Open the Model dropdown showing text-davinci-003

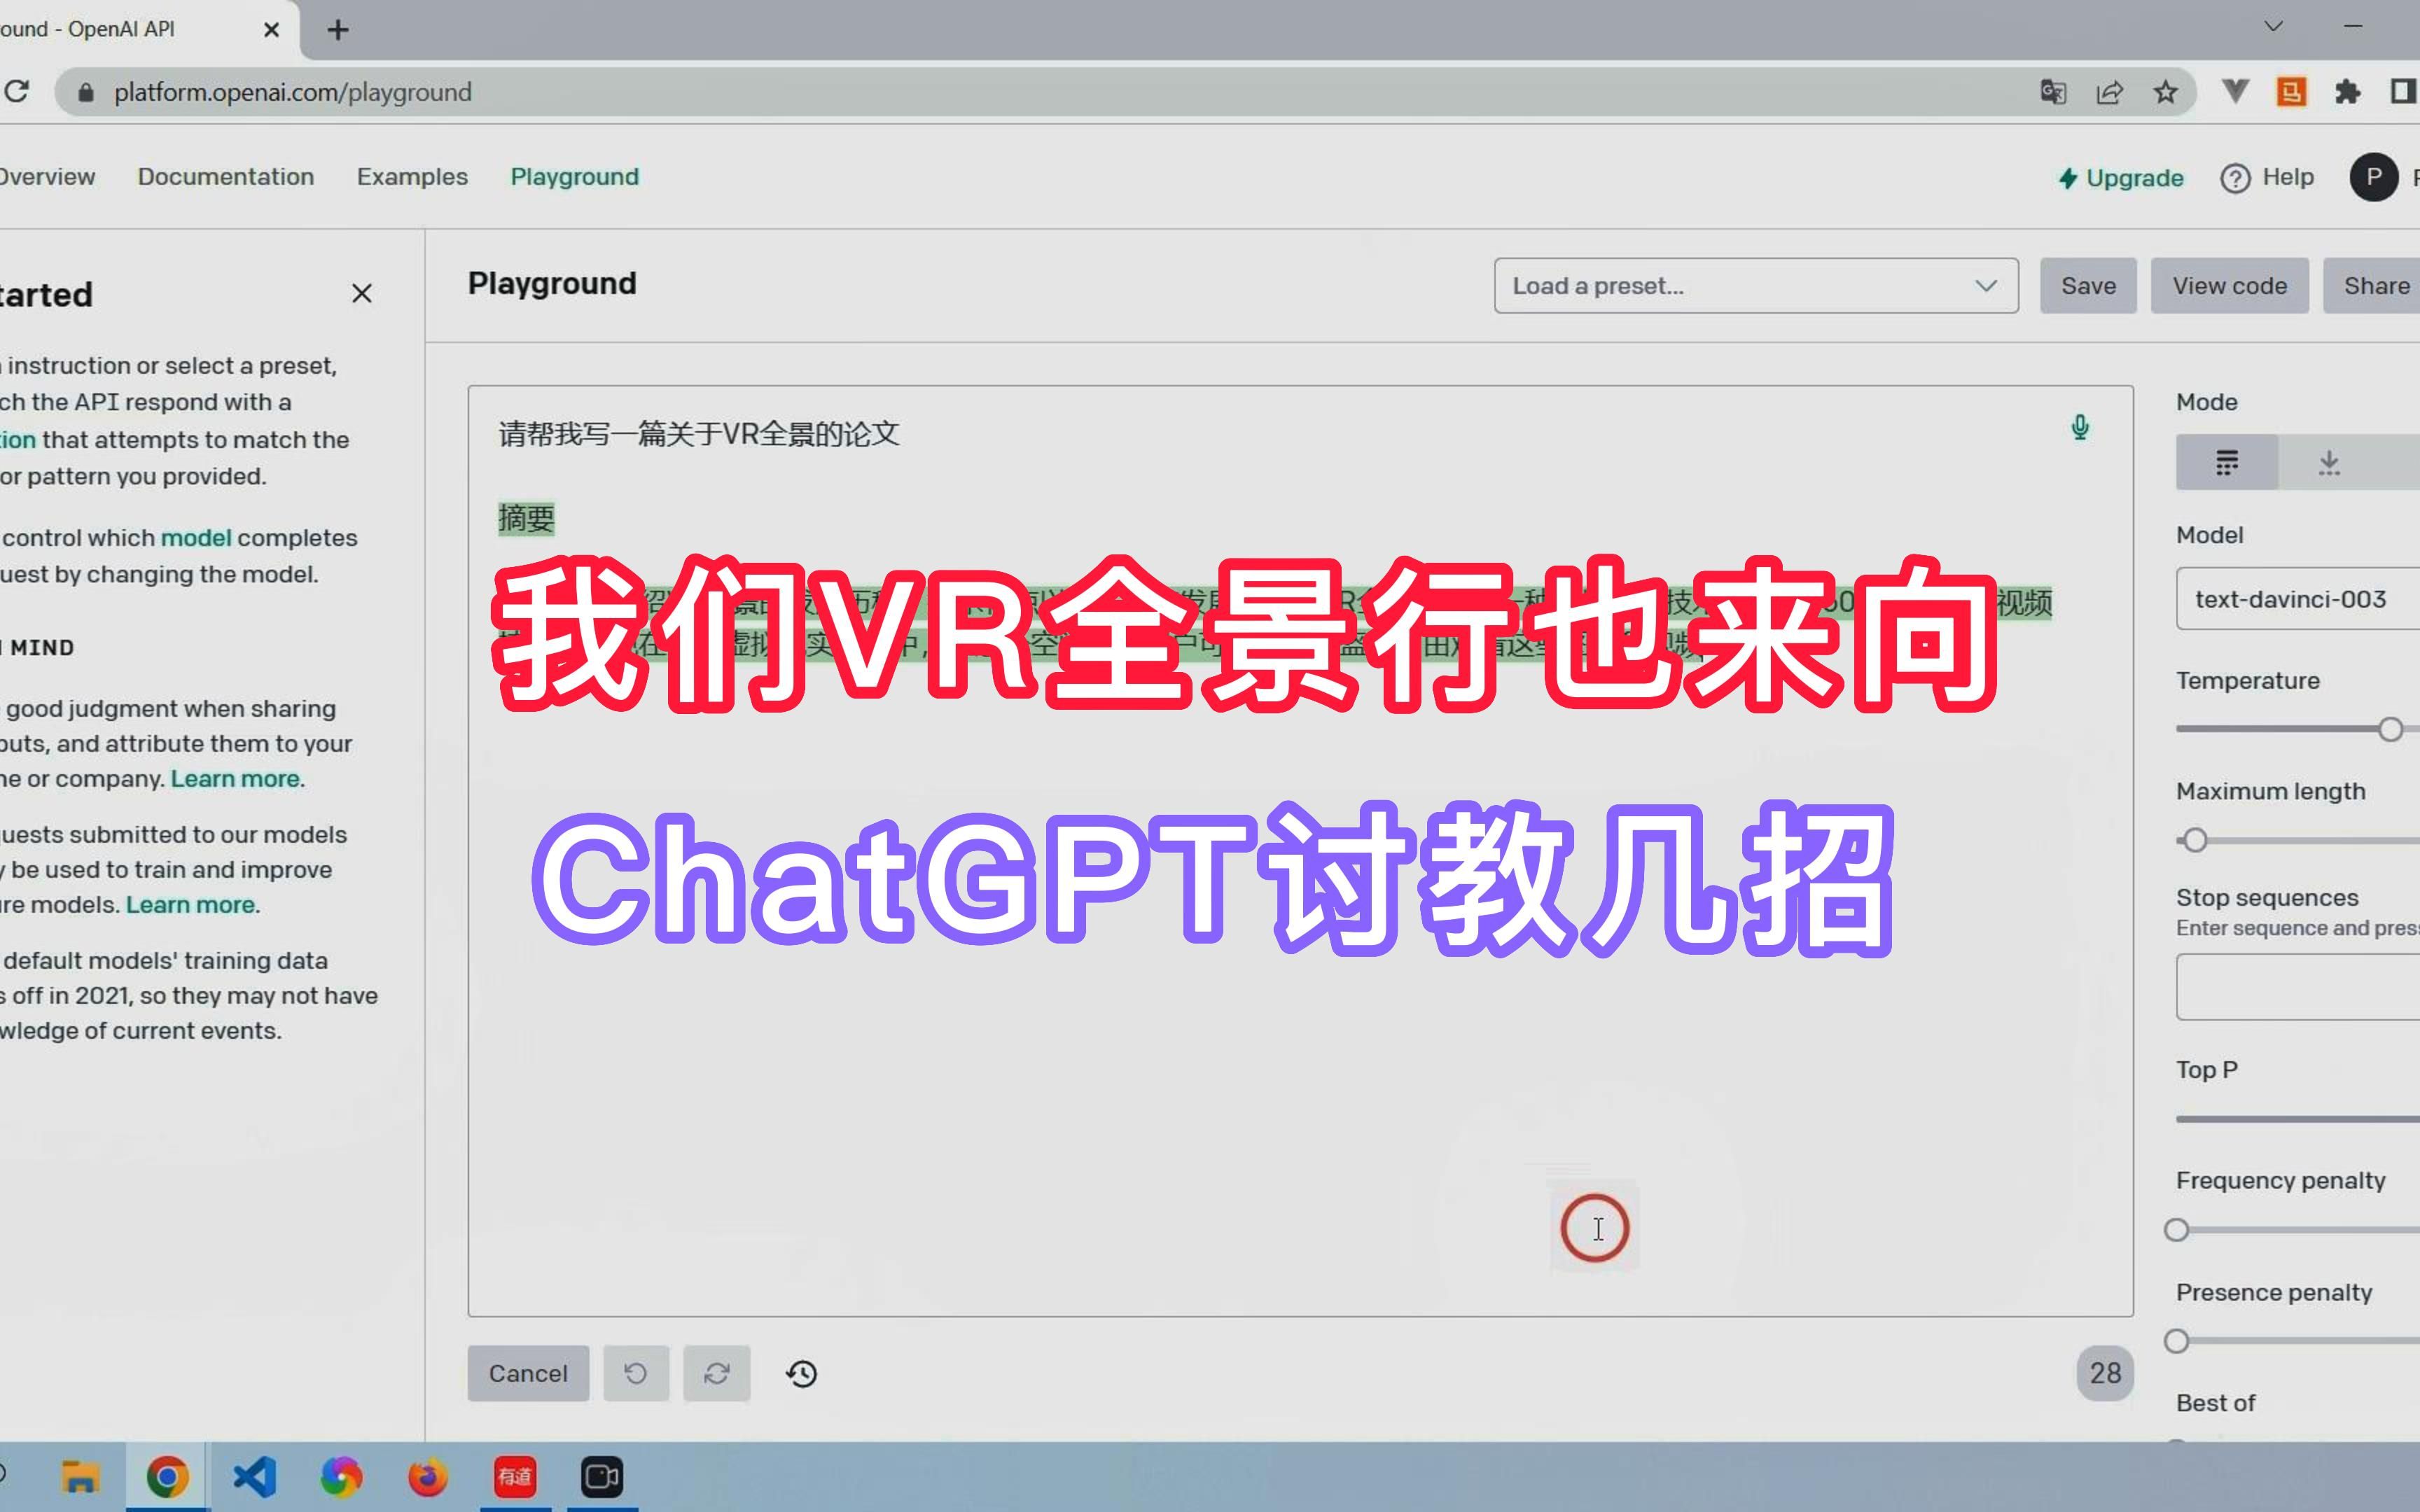point(2298,599)
